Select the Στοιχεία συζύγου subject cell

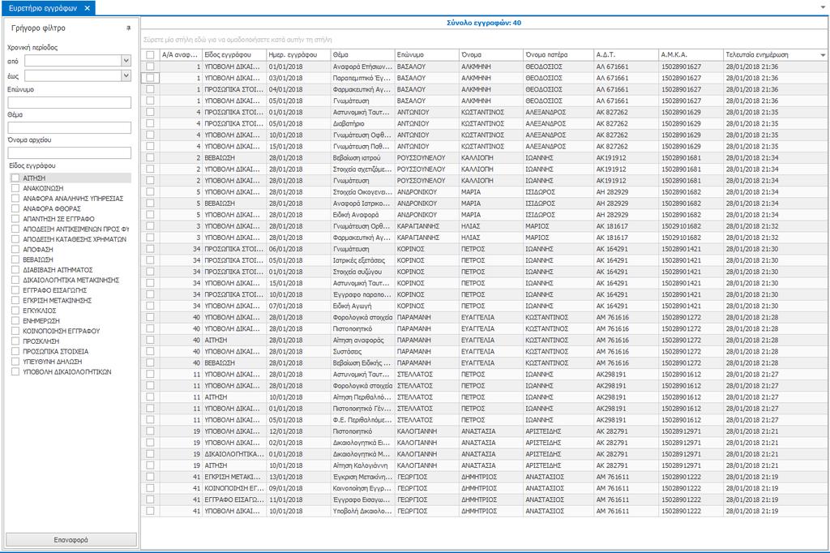(363, 272)
